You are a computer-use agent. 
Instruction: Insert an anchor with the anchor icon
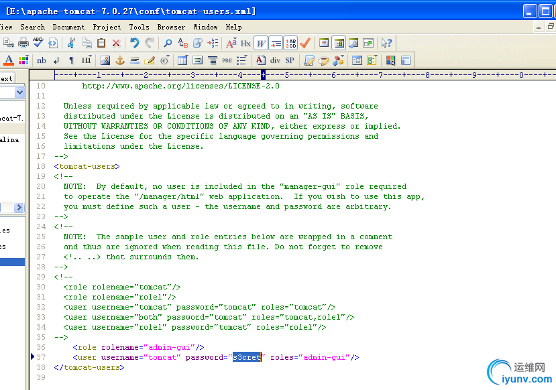pyautogui.click(x=120, y=60)
